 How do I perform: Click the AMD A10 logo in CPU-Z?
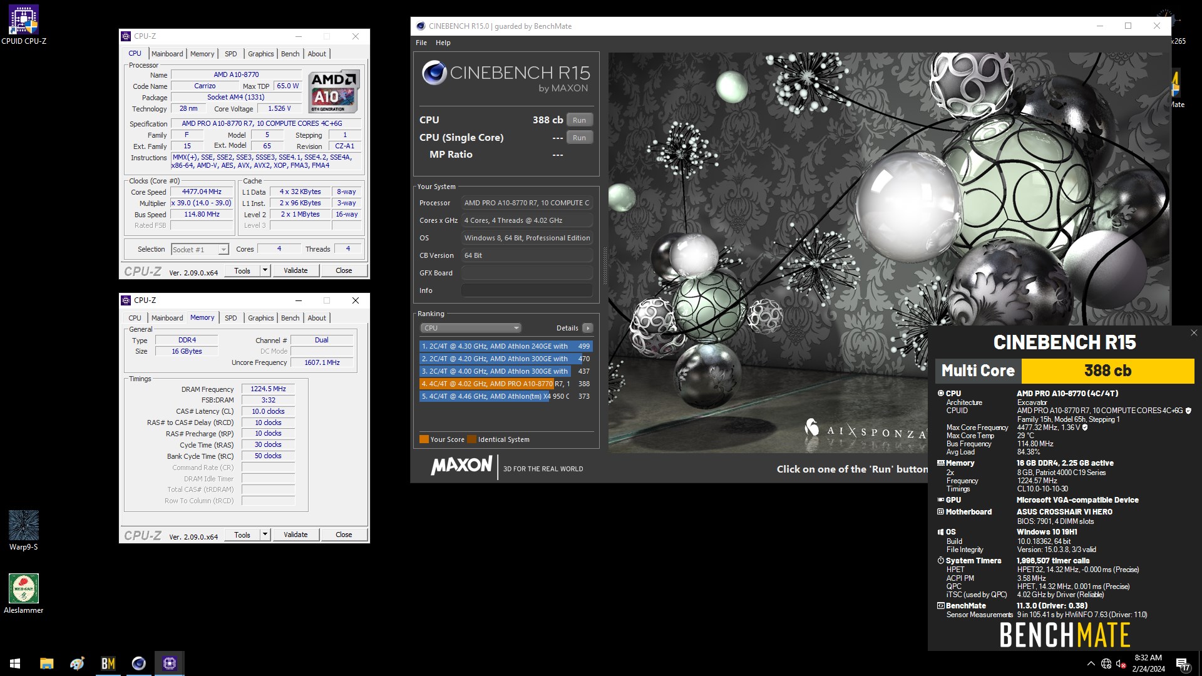pyautogui.click(x=334, y=91)
